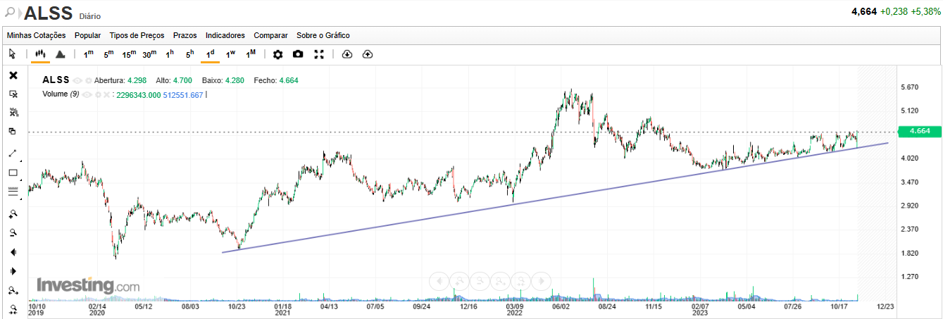Enter fullscreen mode from the toolbar
943x319 pixels.
[x=318, y=54]
